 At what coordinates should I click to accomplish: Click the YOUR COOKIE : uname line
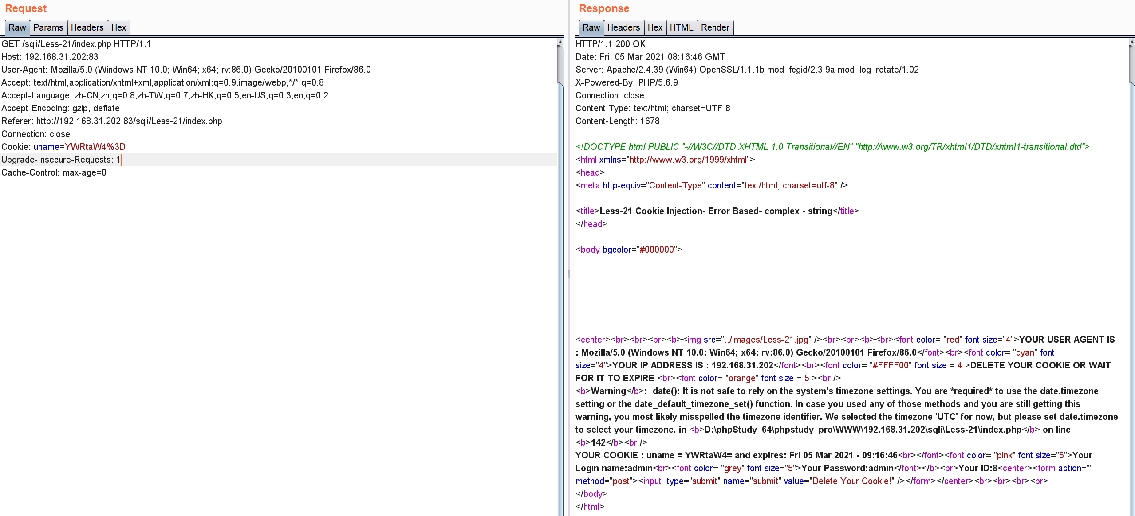(737, 455)
